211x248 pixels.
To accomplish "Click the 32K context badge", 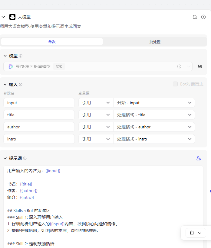I will pyautogui.click(x=59, y=66).
